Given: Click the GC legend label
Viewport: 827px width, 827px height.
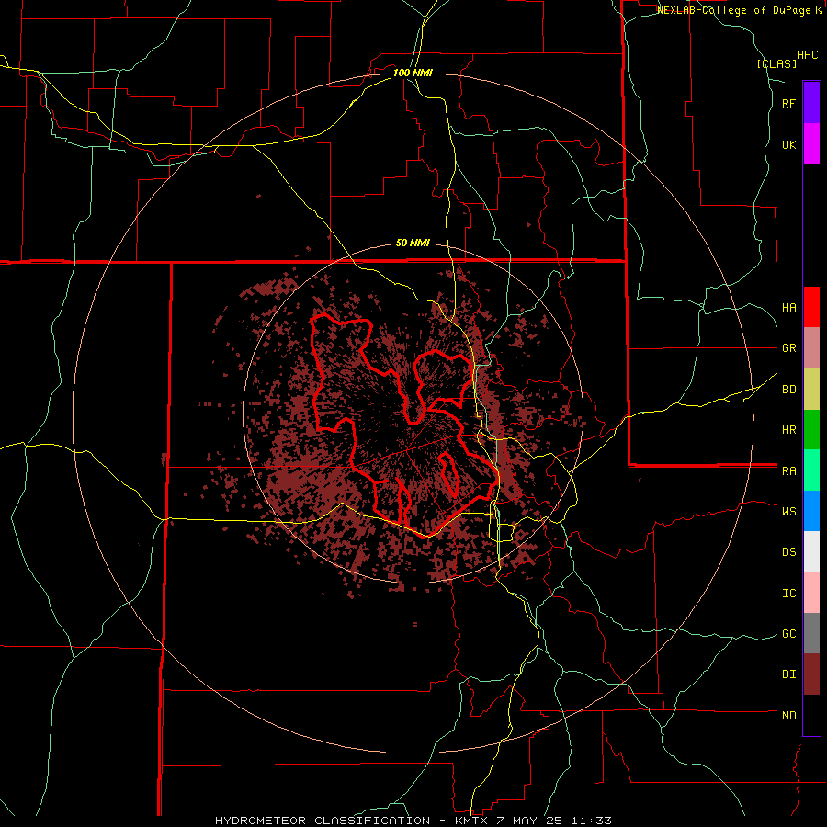Looking at the screenshot, I should [x=788, y=634].
